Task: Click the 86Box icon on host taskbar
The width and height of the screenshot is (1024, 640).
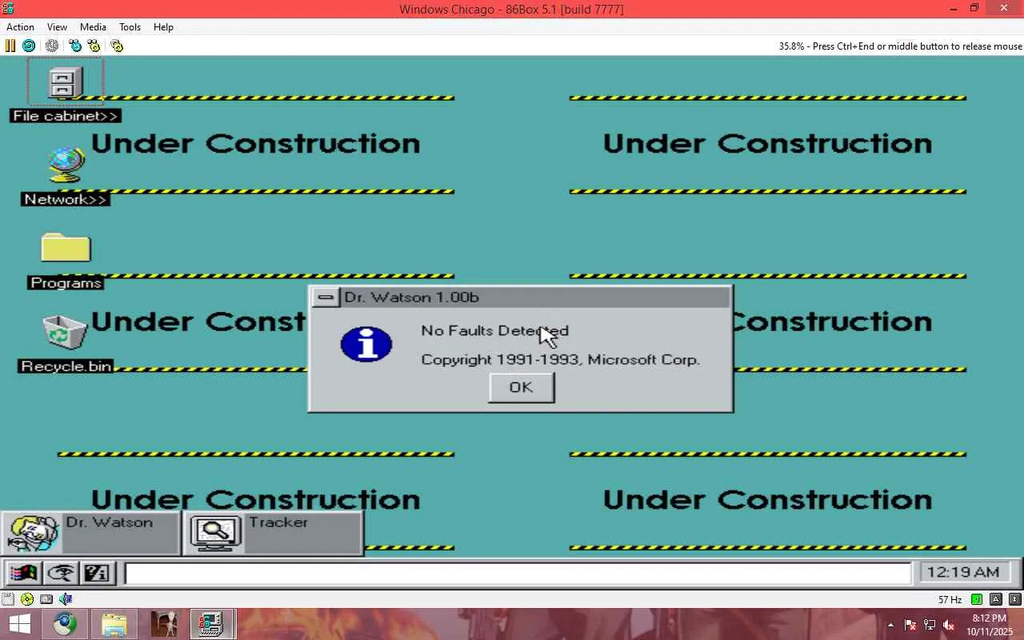Action: (x=212, y=624)
